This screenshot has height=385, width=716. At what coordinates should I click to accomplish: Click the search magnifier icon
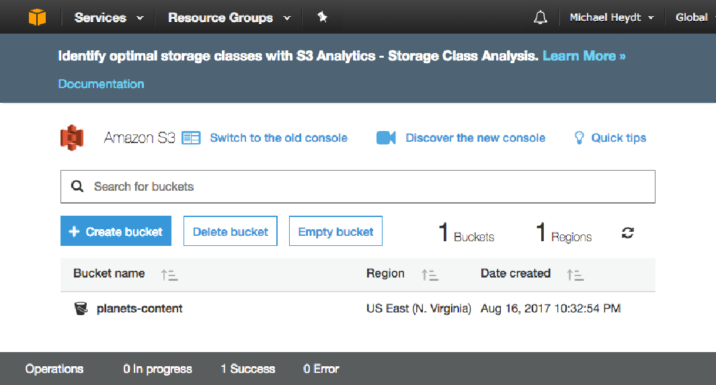pos(77,186)
